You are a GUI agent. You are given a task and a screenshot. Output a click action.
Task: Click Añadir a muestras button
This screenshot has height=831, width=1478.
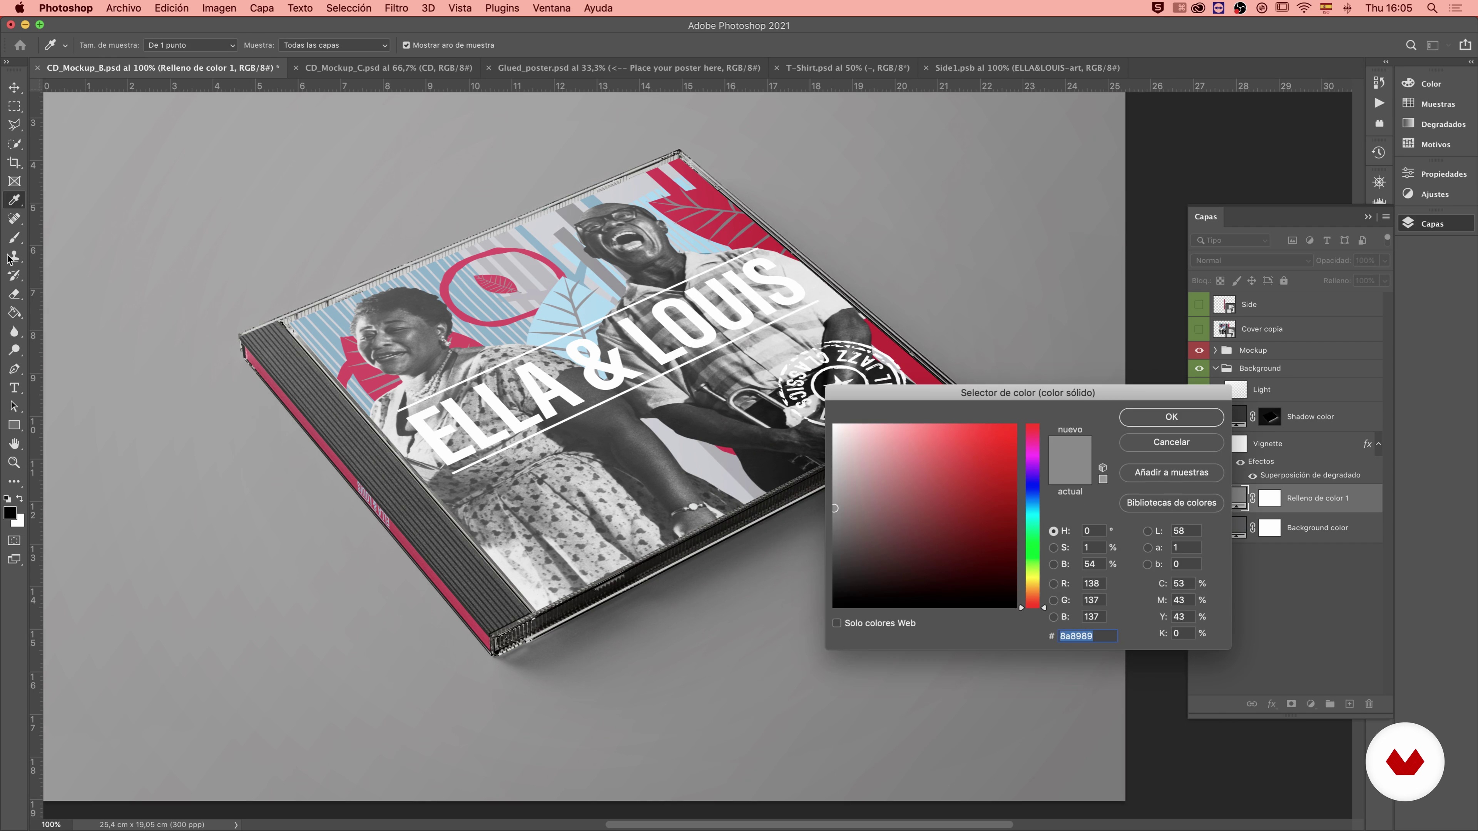(x=1171, y=473)
